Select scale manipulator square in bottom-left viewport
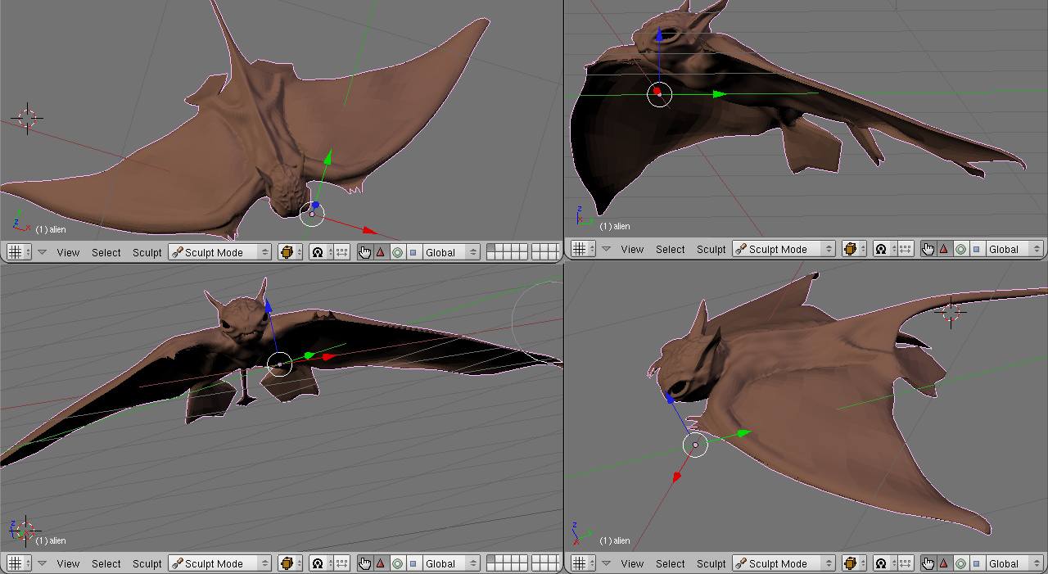The width and height of the screenshot is (1048, 574). (413, 563)
